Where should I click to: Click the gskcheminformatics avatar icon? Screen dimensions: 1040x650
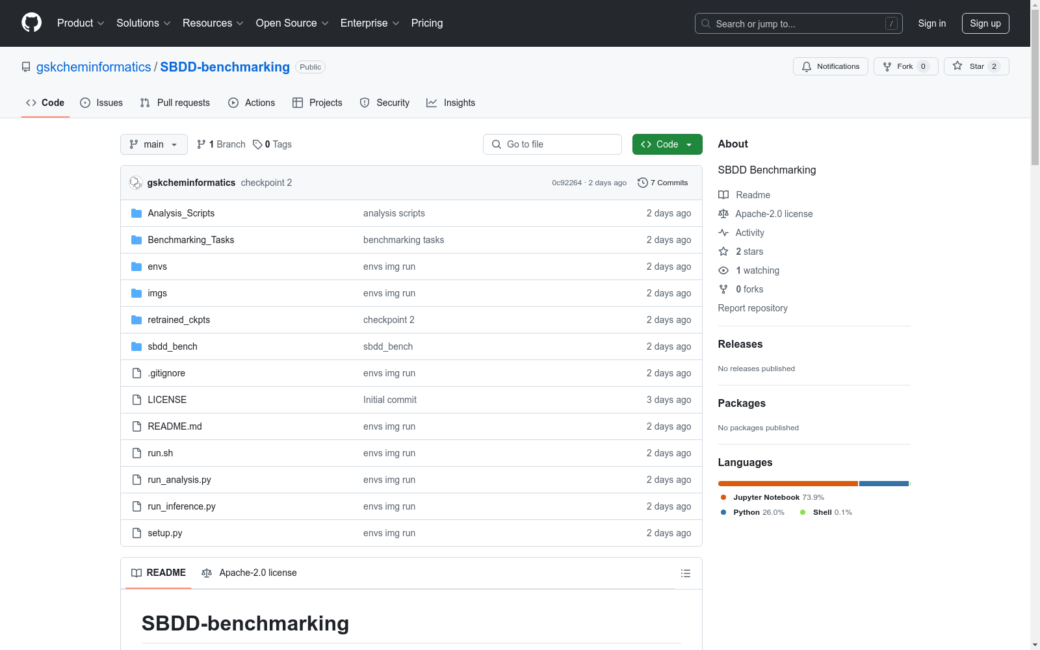click(136, 183)
